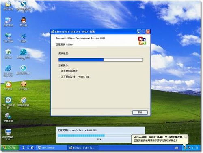Click the copying file FPCUTL.DLL text

75,77
